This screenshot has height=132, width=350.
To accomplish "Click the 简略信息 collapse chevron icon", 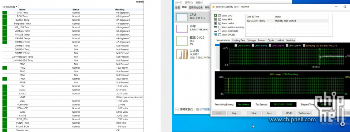I will [x=177, y=109].
